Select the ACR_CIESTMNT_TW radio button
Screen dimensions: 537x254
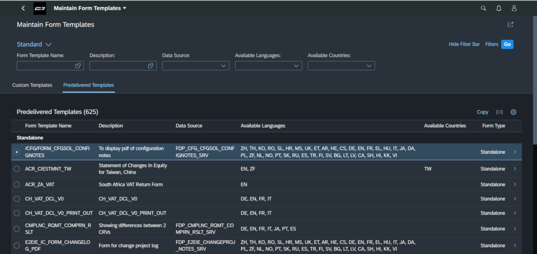coord(17,169)
